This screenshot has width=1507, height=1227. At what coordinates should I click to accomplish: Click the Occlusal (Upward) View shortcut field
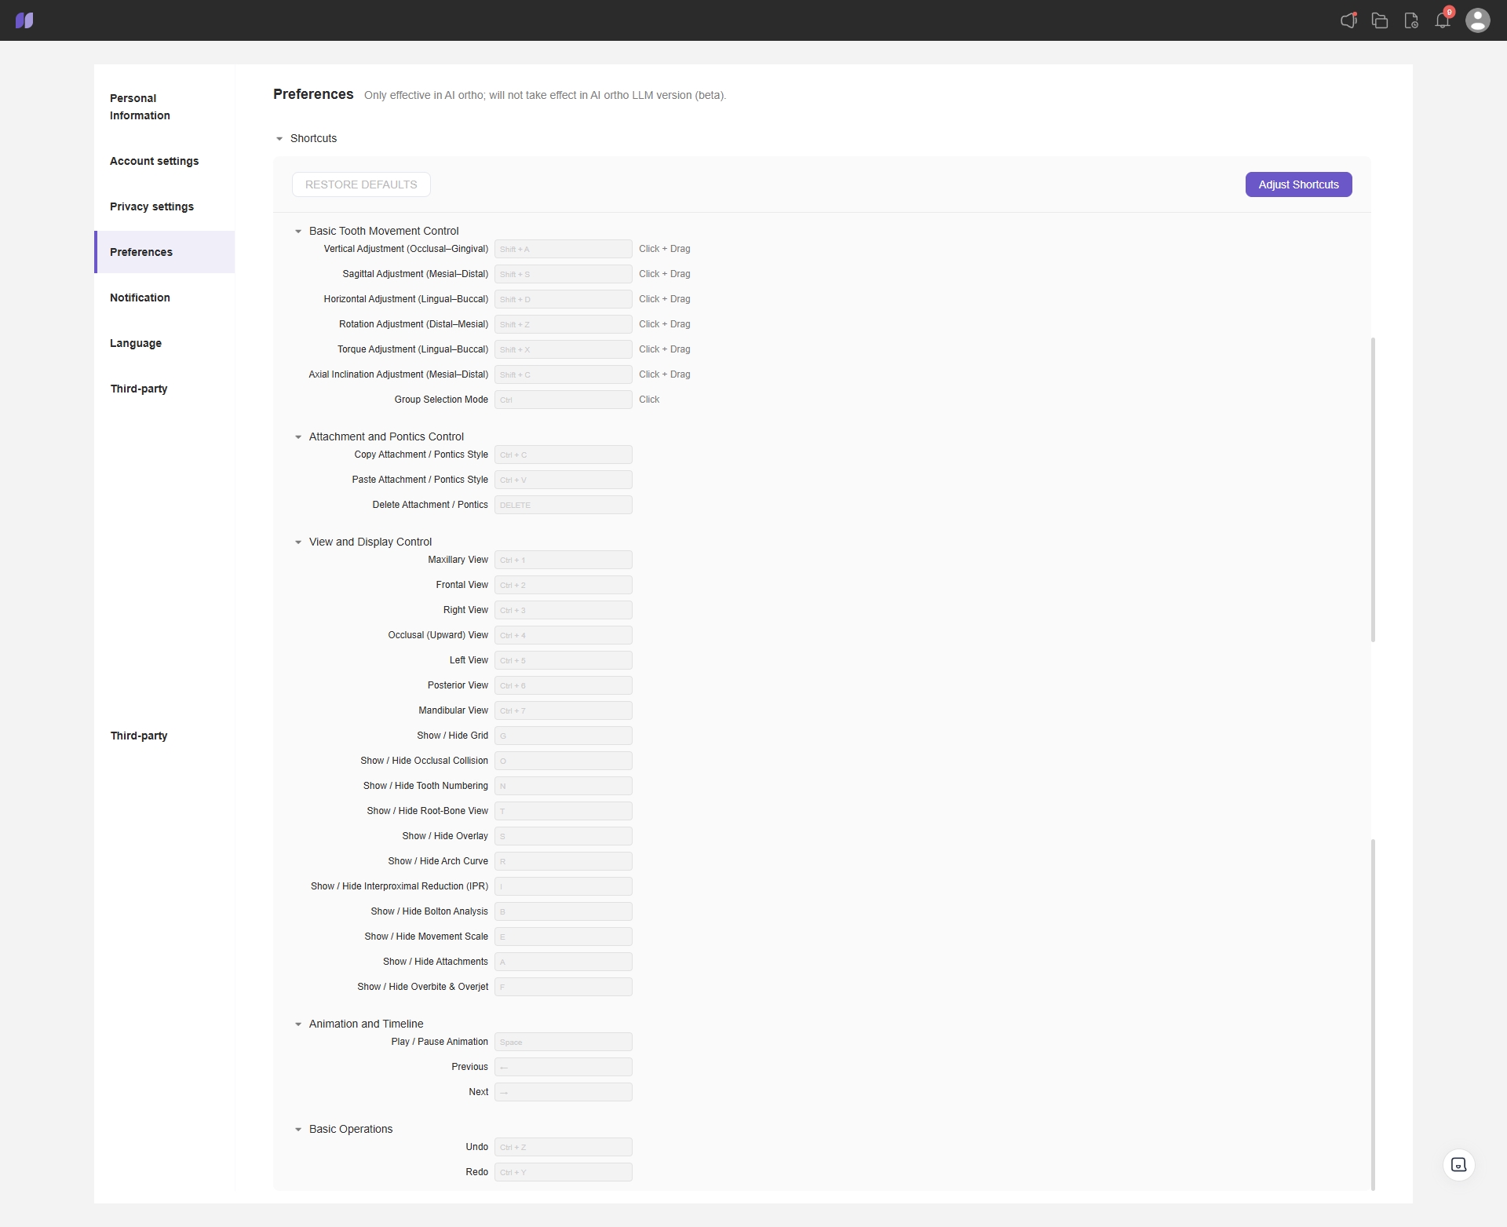(x=564, y=635)
